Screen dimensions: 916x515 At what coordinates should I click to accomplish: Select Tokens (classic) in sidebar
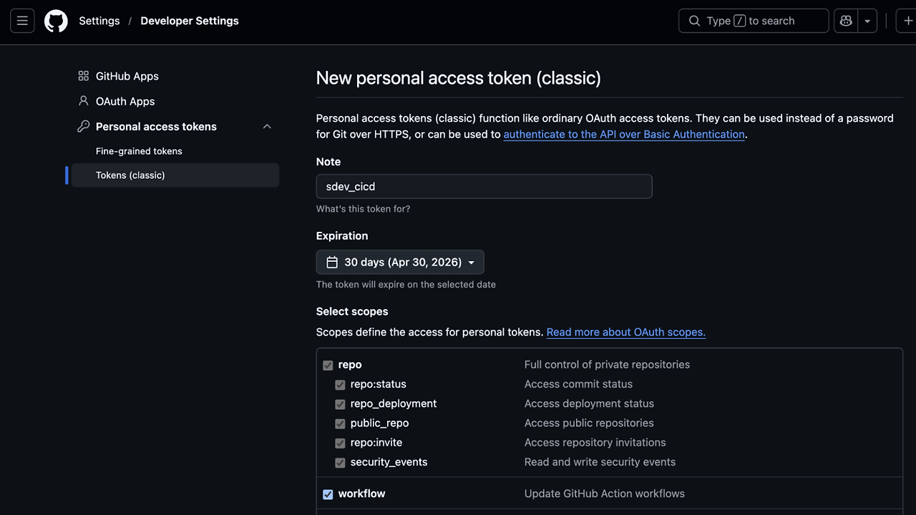click(x=130, y=175)
